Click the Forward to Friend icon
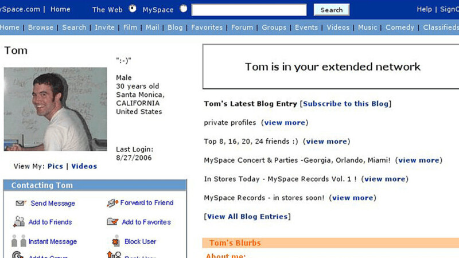This screenshot has height=258, width=459. click(x=112, y=203)
